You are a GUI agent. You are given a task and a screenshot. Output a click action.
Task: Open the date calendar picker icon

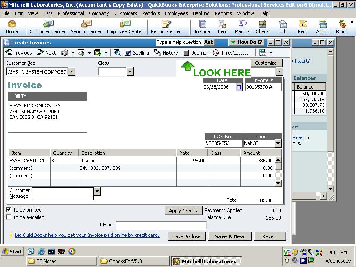coord(239,87)
